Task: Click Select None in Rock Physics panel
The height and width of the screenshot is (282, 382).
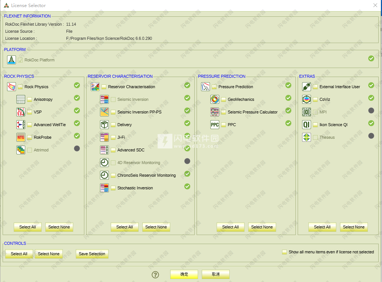Action: coord(59,227)
